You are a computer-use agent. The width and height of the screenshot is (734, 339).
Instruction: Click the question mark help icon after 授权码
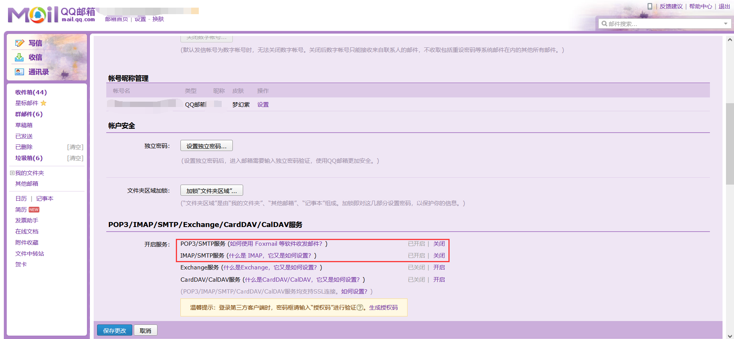click(x=360, y=308)
